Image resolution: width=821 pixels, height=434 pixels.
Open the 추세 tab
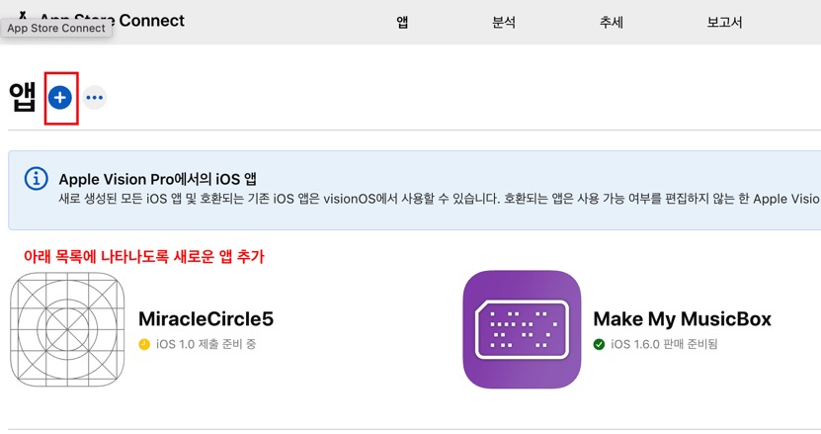(611, 22)
